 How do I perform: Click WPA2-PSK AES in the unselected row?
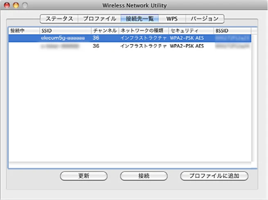pos(187,46)
